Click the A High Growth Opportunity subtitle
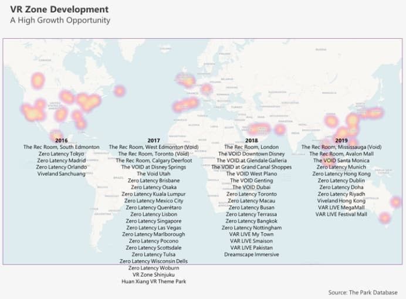 tap(59, 21)
